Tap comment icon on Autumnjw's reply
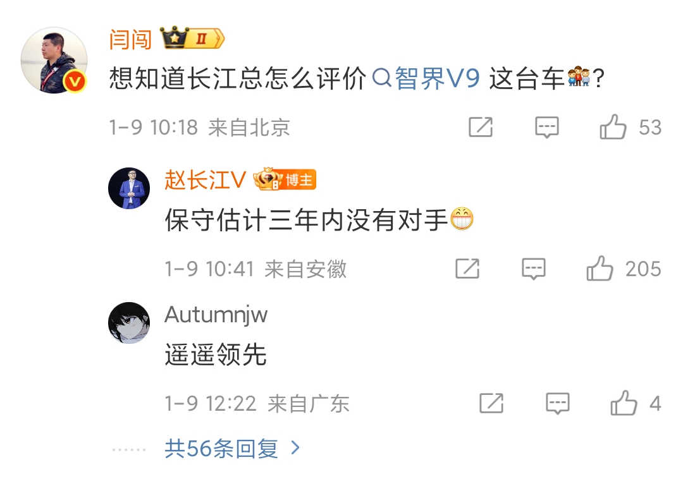This screenshot has width=683, height=479. [558, 403]
